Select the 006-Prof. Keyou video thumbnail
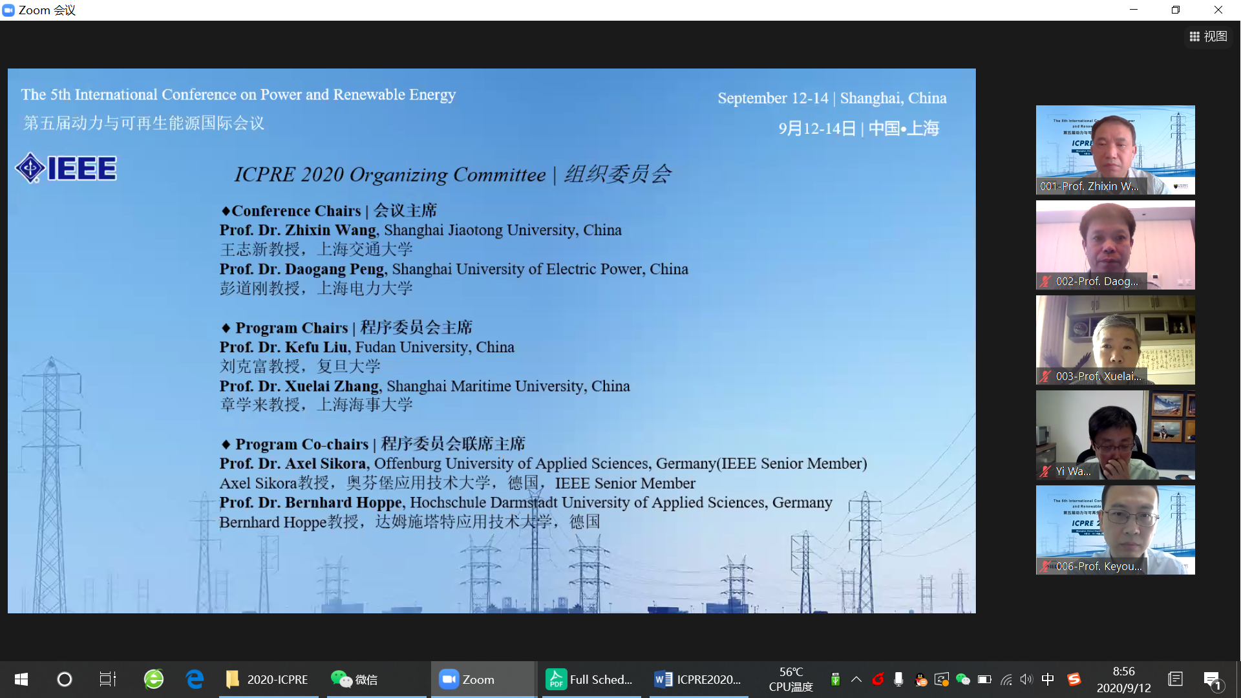 coord(1115,529)
